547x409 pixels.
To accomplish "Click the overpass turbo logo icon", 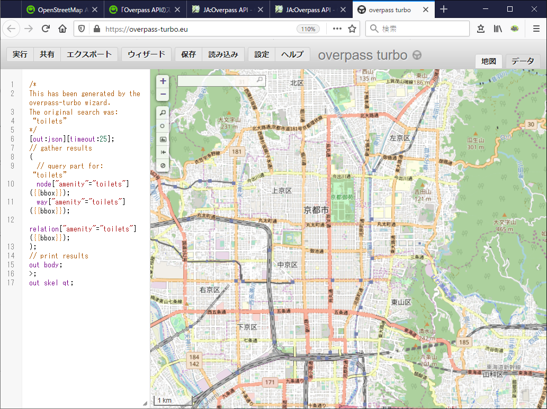I will [417, 55].
